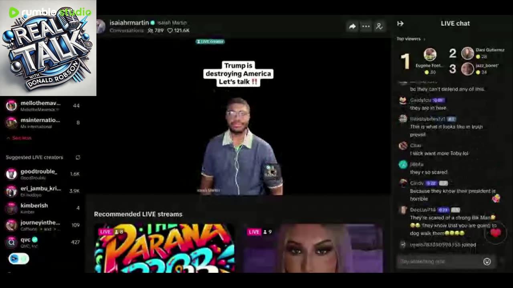Click Suggested LIVE creators heading

click(x=34, y=157)
